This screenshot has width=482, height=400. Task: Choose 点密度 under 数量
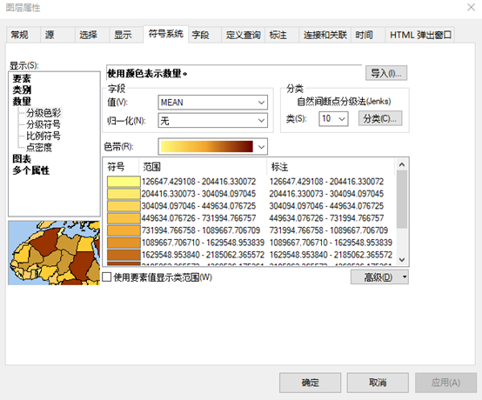[x=39, y=148]
